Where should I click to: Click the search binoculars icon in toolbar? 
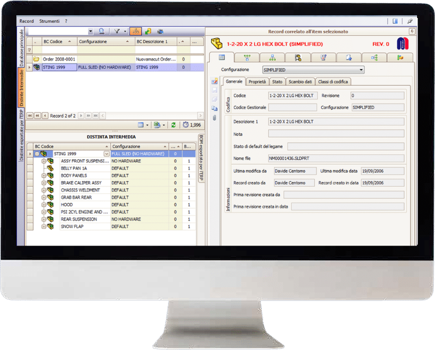click(102, 32)
